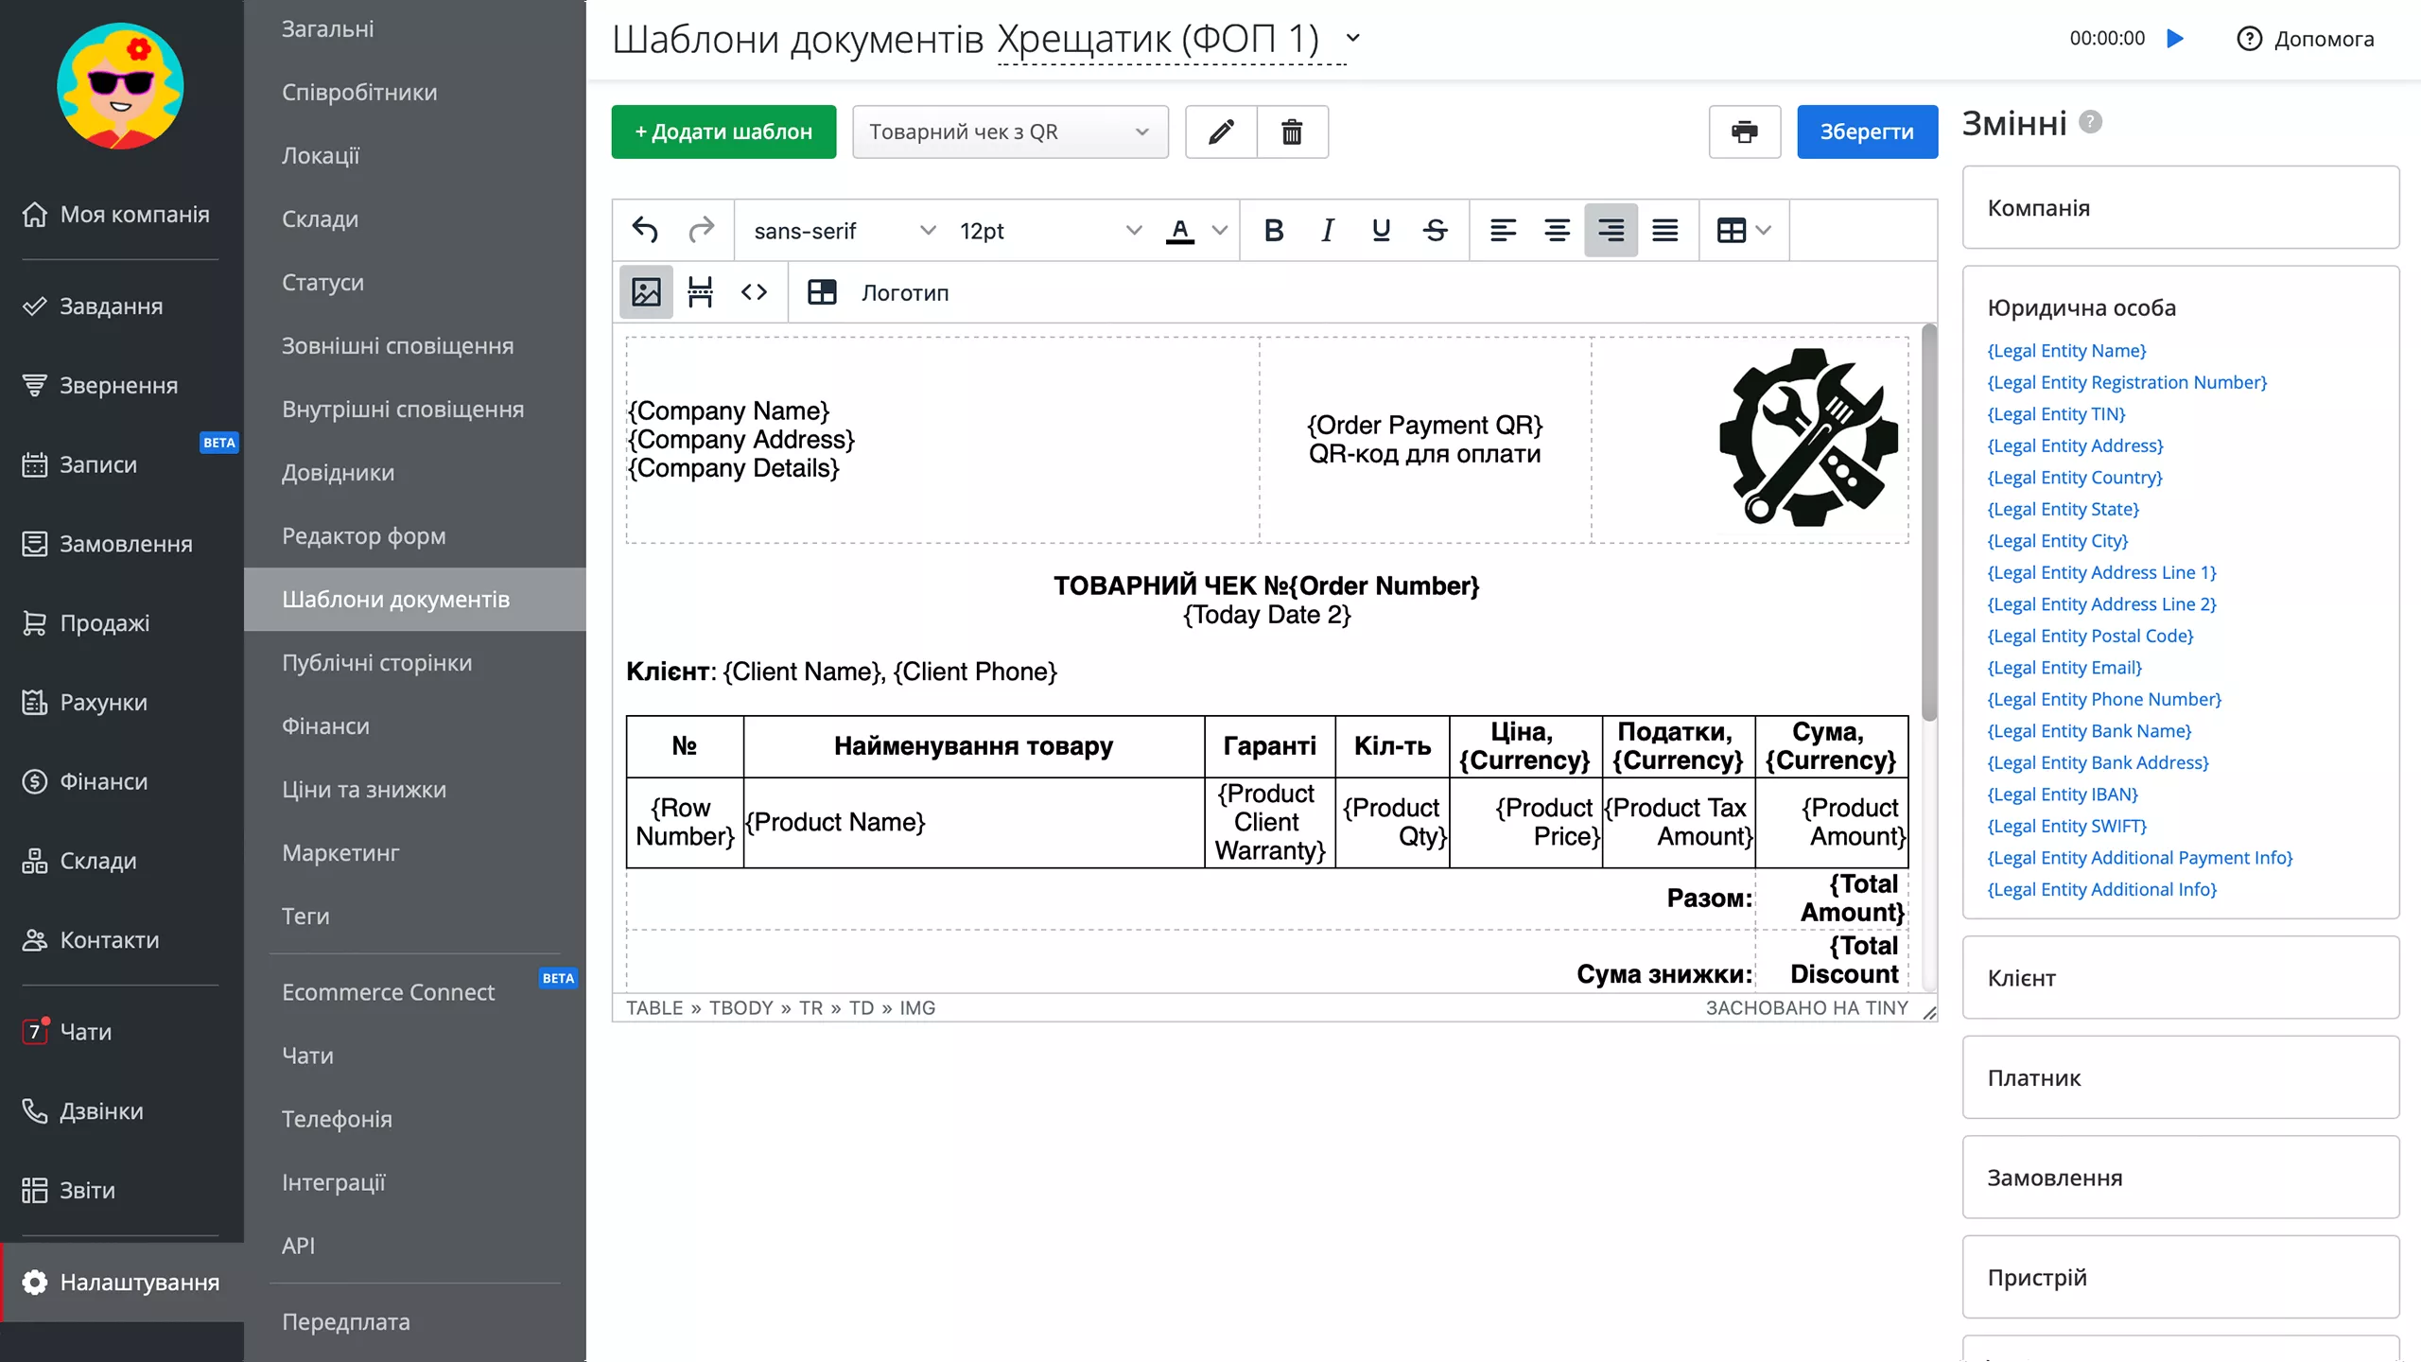The height and width of the screenshot is (1362, 2421).
Task: Start the timer play button
Action: click(x=2175, y=39)
